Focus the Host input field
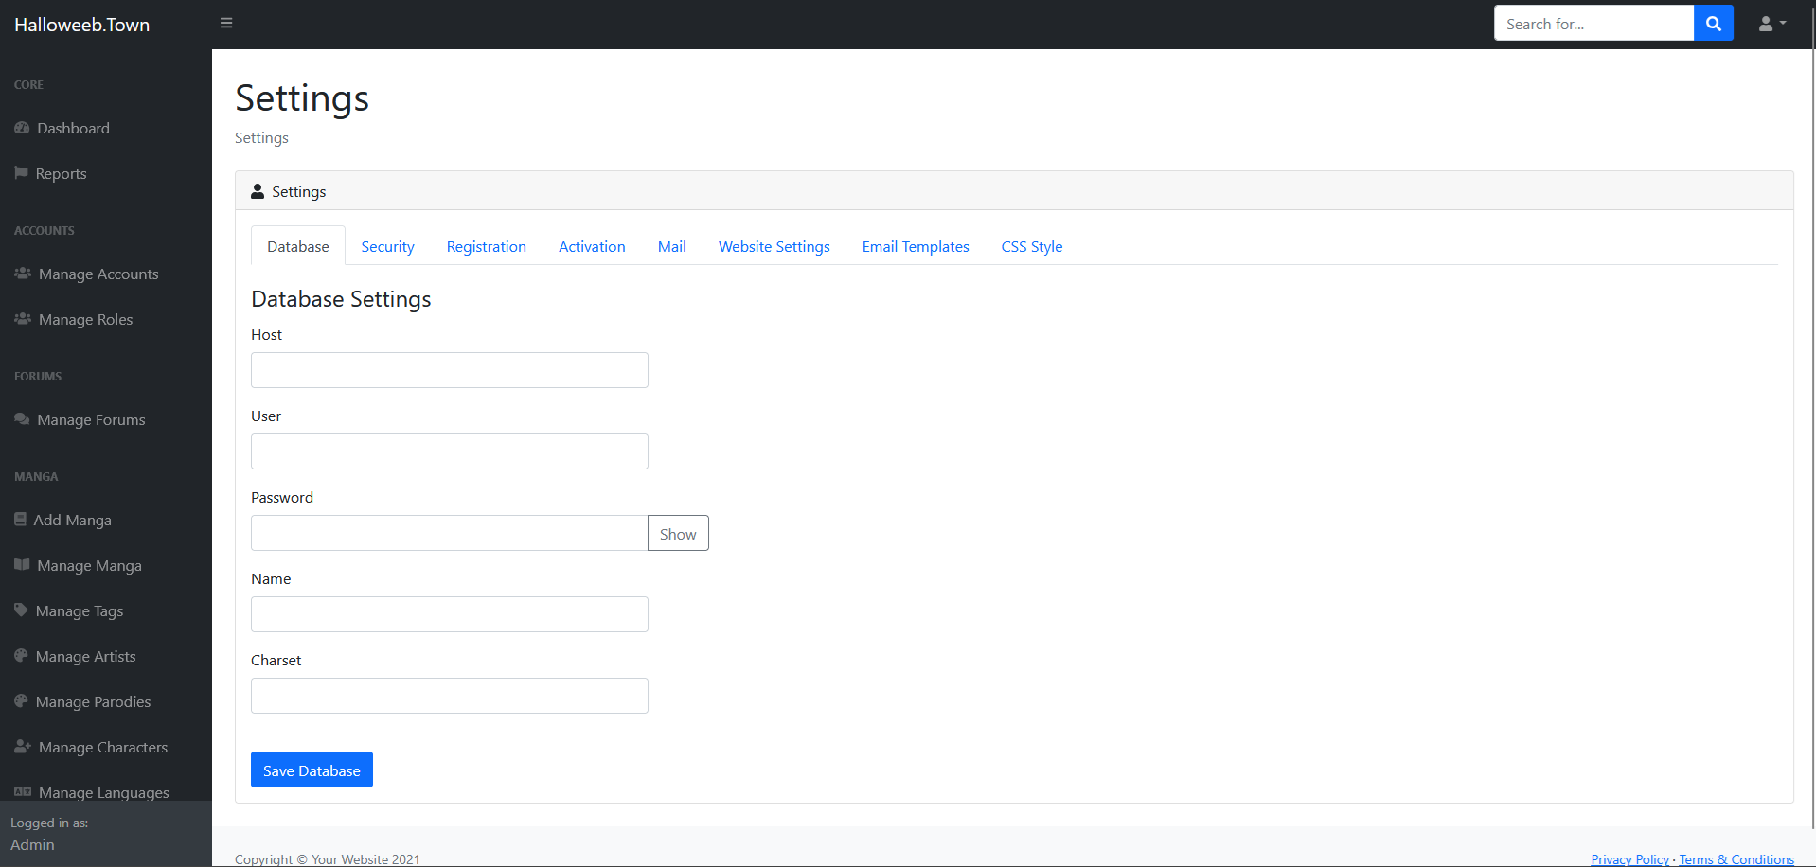Image resolution: width=1816 pixels, height=867 pixels. click(x=450, y=370)
